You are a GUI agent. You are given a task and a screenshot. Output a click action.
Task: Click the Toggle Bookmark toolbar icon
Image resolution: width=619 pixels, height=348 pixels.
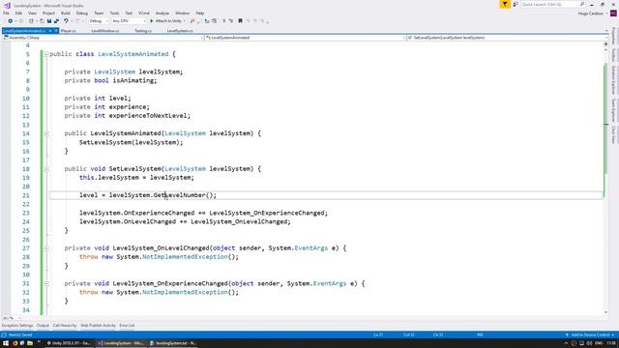(x=240, y=21)
